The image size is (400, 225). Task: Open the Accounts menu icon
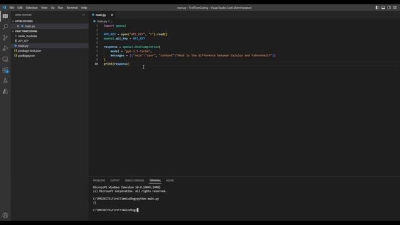click(x=6, y=215)
